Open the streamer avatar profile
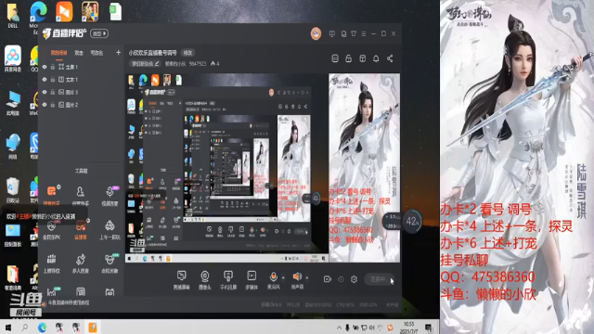 coord(316,33)
